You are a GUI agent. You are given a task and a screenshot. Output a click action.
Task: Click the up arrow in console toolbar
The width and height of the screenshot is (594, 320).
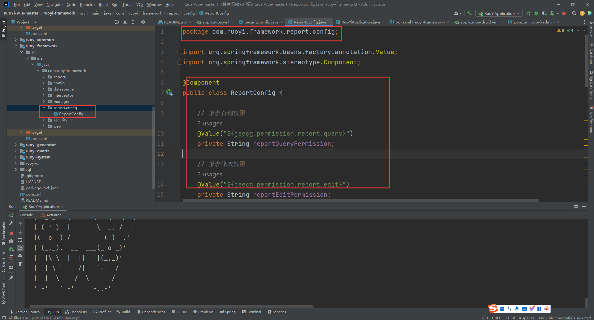click(x=20, y=224)
